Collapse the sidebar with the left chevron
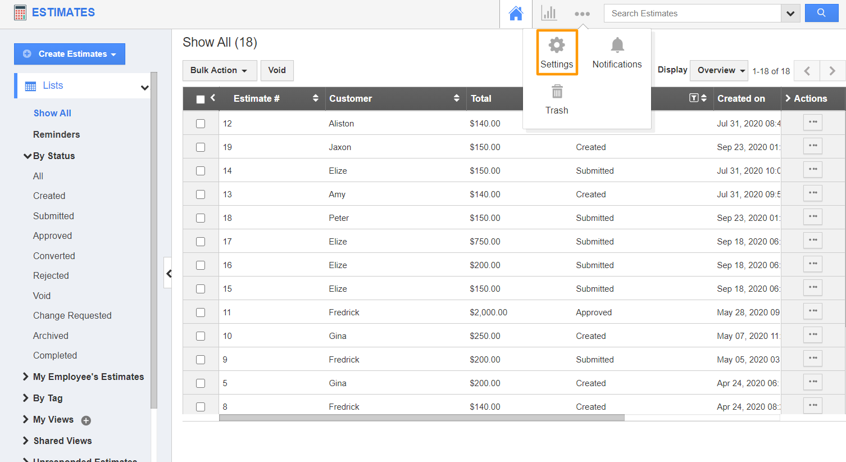The height and width of the screenshot is (462, 846). [x=169, y=273]
